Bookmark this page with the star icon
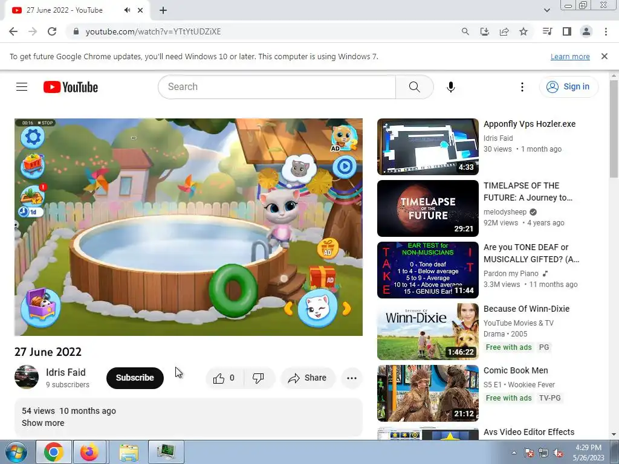The image size is (619, 464). click(523, 31)
